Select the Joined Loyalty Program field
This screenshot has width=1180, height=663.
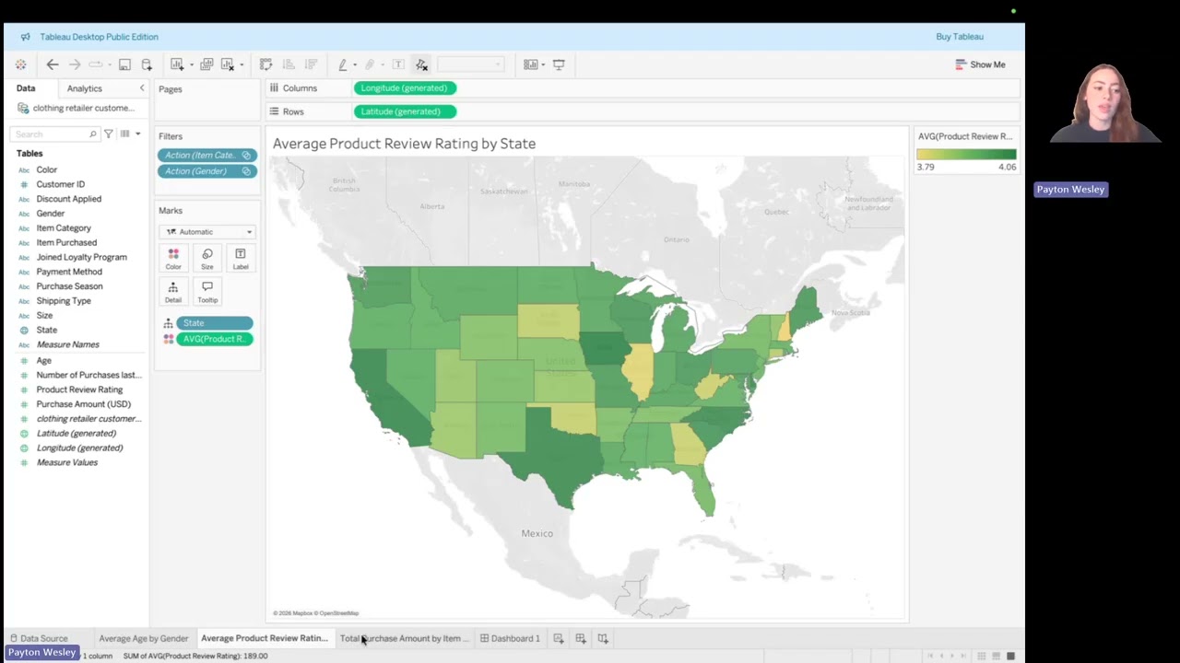[x=81, y=257]
